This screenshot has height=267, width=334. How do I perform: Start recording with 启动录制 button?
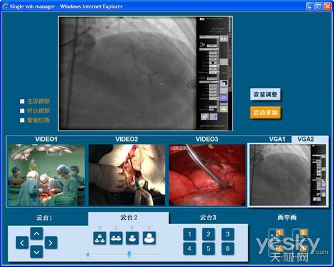click(265, 113)
